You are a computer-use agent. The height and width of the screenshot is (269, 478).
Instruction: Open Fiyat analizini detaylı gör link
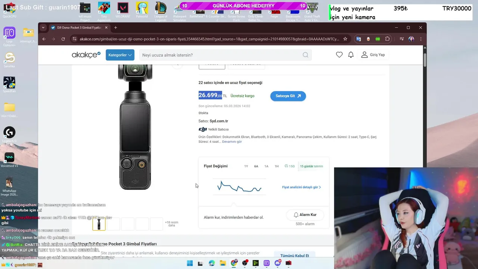pyautogui.click(x=301, y=187)
